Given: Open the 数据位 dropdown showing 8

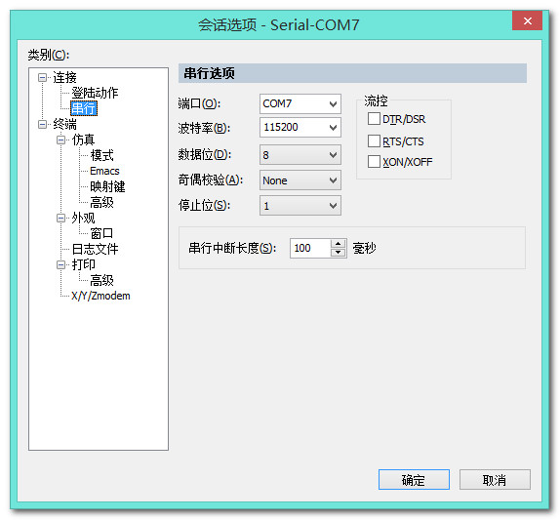Looking at the screenshot, I should 300,155.
